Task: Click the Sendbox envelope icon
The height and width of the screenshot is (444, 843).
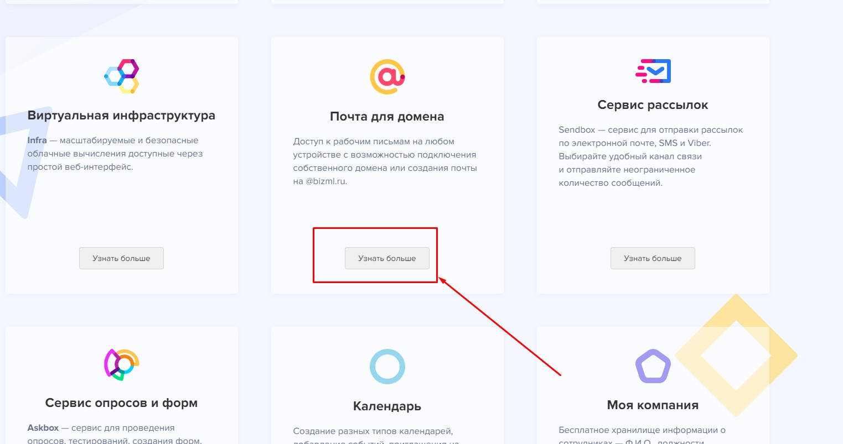Action: pyautogui.click(x=653, y=71)
